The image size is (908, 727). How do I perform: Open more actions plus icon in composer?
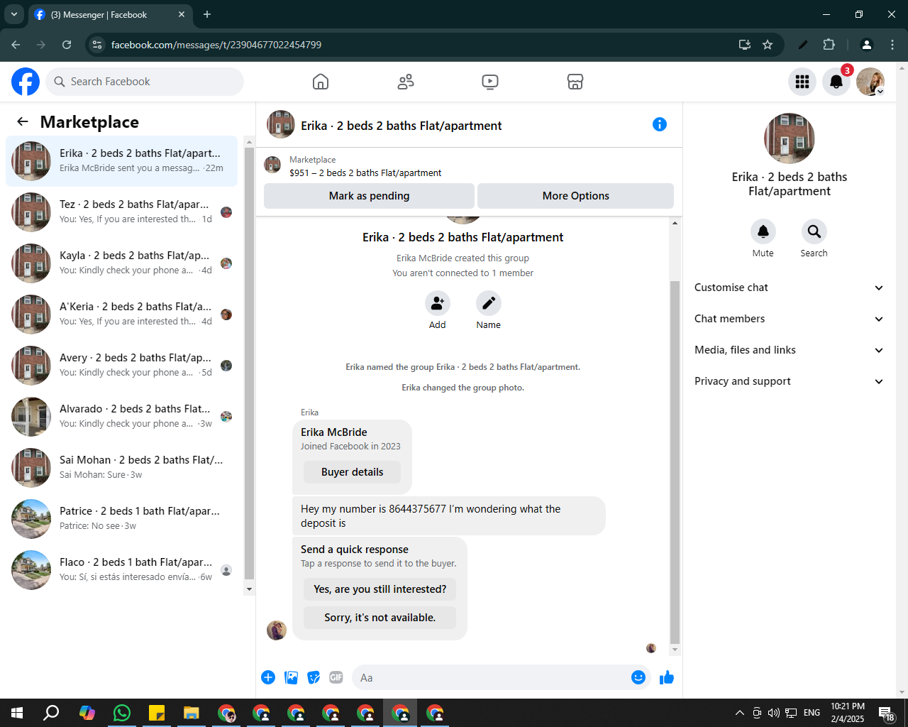coord(268,677)
